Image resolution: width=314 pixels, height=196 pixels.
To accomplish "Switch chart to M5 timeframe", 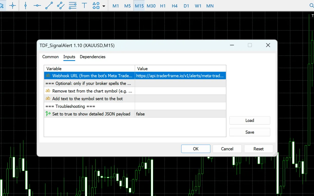I will [x=127, y=6].
